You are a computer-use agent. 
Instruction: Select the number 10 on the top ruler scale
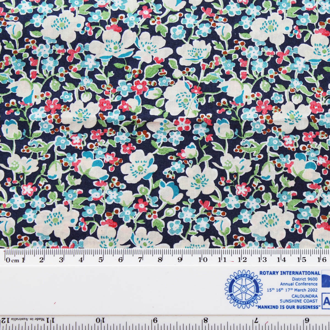203,260
